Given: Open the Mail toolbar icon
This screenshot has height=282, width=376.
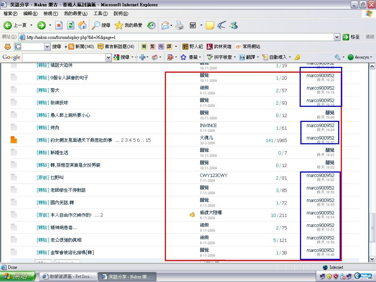Looking at the screenshot, I should coord(165,25).
